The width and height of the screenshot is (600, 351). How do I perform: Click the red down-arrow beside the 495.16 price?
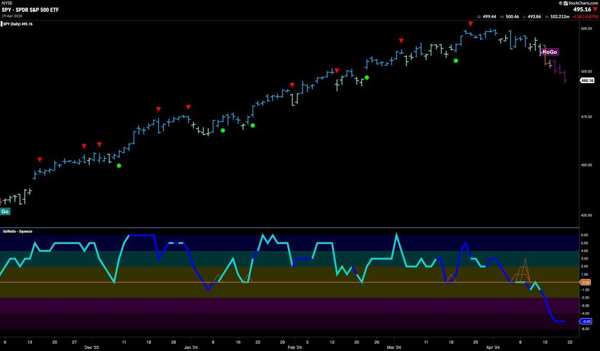click(595, 9)
